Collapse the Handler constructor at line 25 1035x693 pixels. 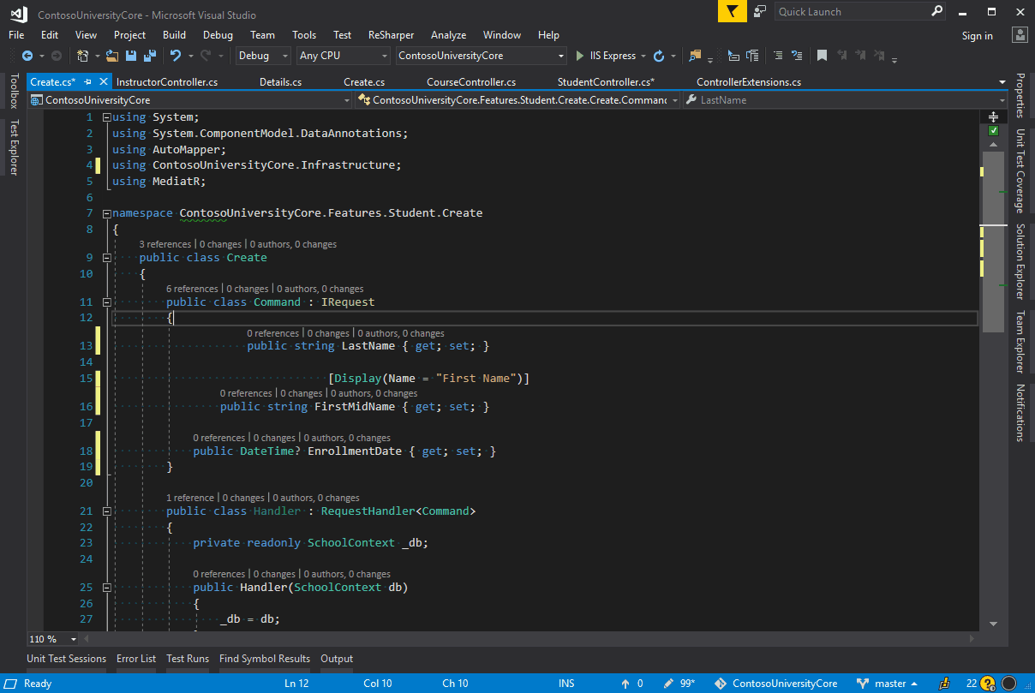pyautogui.click(x=106, y=588)
